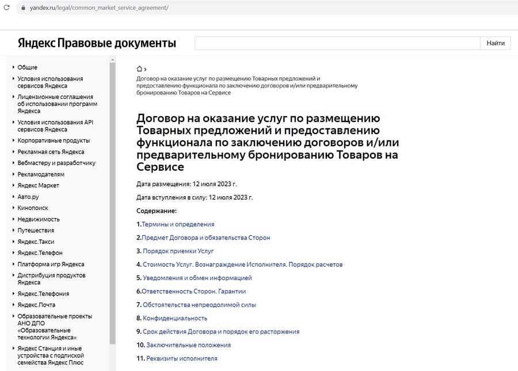Viewport: 518px width, 371px height.
Task: Click the breadcrumb text Договор на оказание услуг
Action: 247,86
